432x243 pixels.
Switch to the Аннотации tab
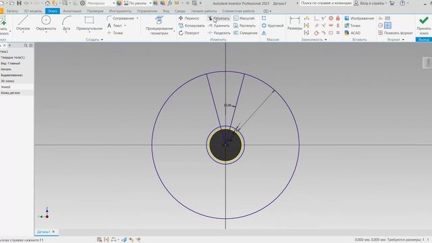72,11
